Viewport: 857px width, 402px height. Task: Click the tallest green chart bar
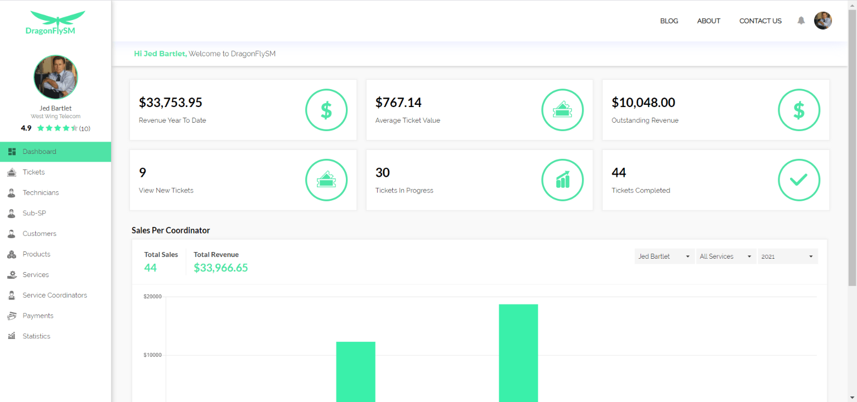pos(518,353)
